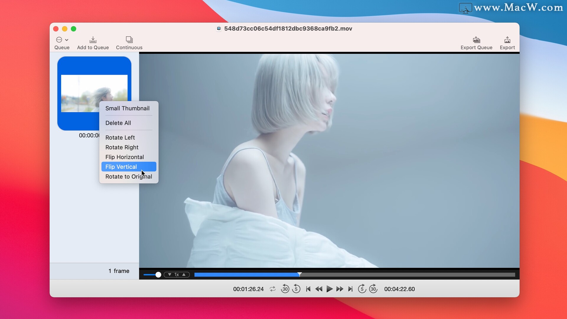Skip back 30 seconds
This screenshot has width=567, height=319.
285,289
